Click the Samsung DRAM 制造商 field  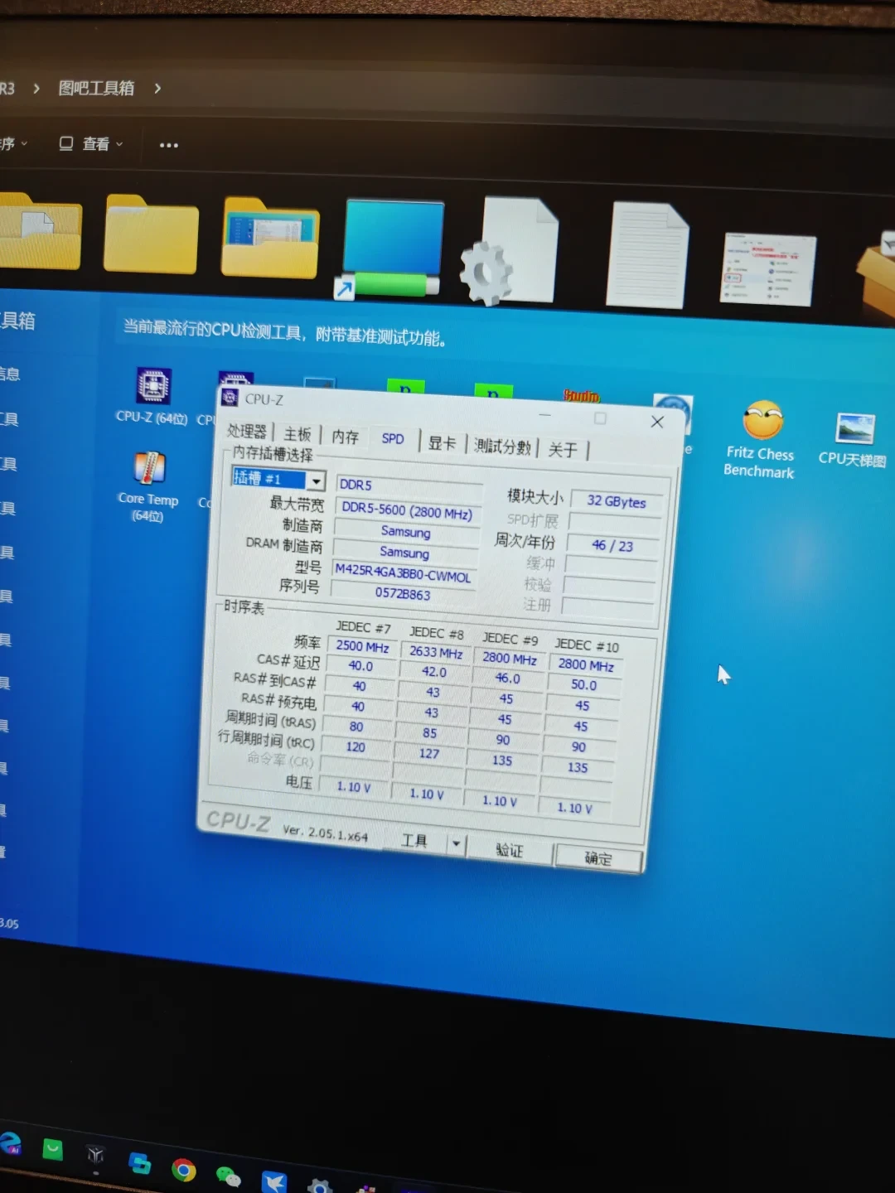405,552
